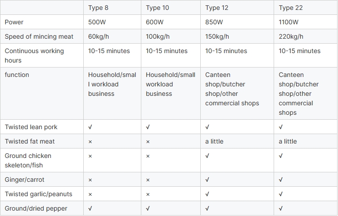Click Type 10 cross for Twisted fat meat
The width and height of the screenshot is (338, 216).
pos(148,141)
